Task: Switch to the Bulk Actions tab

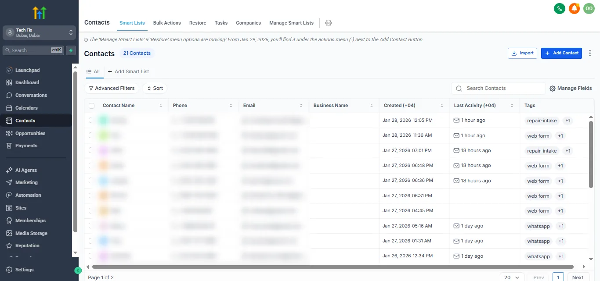Action: pyautogui.click(x=167, y=23)
